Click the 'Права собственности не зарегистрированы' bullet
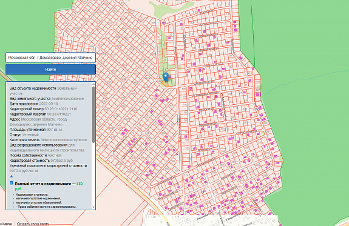 (x=46, y=207)
